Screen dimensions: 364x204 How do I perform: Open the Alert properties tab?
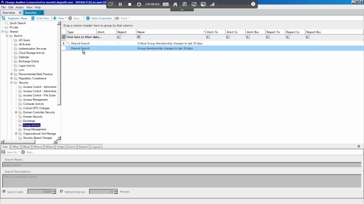[72, 147]
